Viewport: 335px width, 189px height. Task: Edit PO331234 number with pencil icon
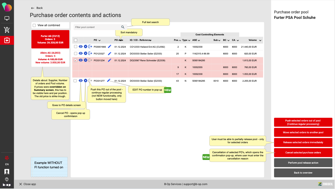coord(109,60)
